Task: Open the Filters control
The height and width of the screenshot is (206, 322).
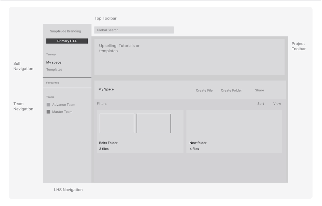Action: point(102,104)
